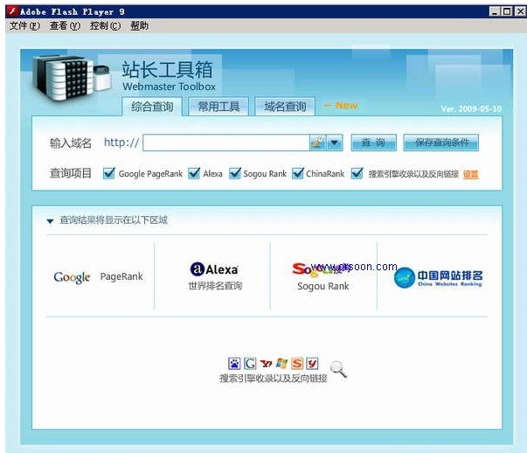Screen dimensions: 527x453
Task: Open the orange 设置 link
Action: pyautogui.click(x=470, y=174)
